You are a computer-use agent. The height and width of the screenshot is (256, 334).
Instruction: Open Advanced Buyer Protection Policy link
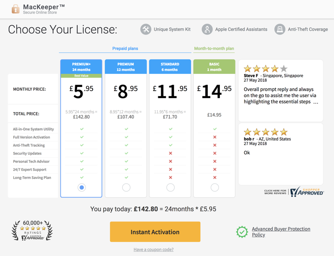(x=281, y=232)
